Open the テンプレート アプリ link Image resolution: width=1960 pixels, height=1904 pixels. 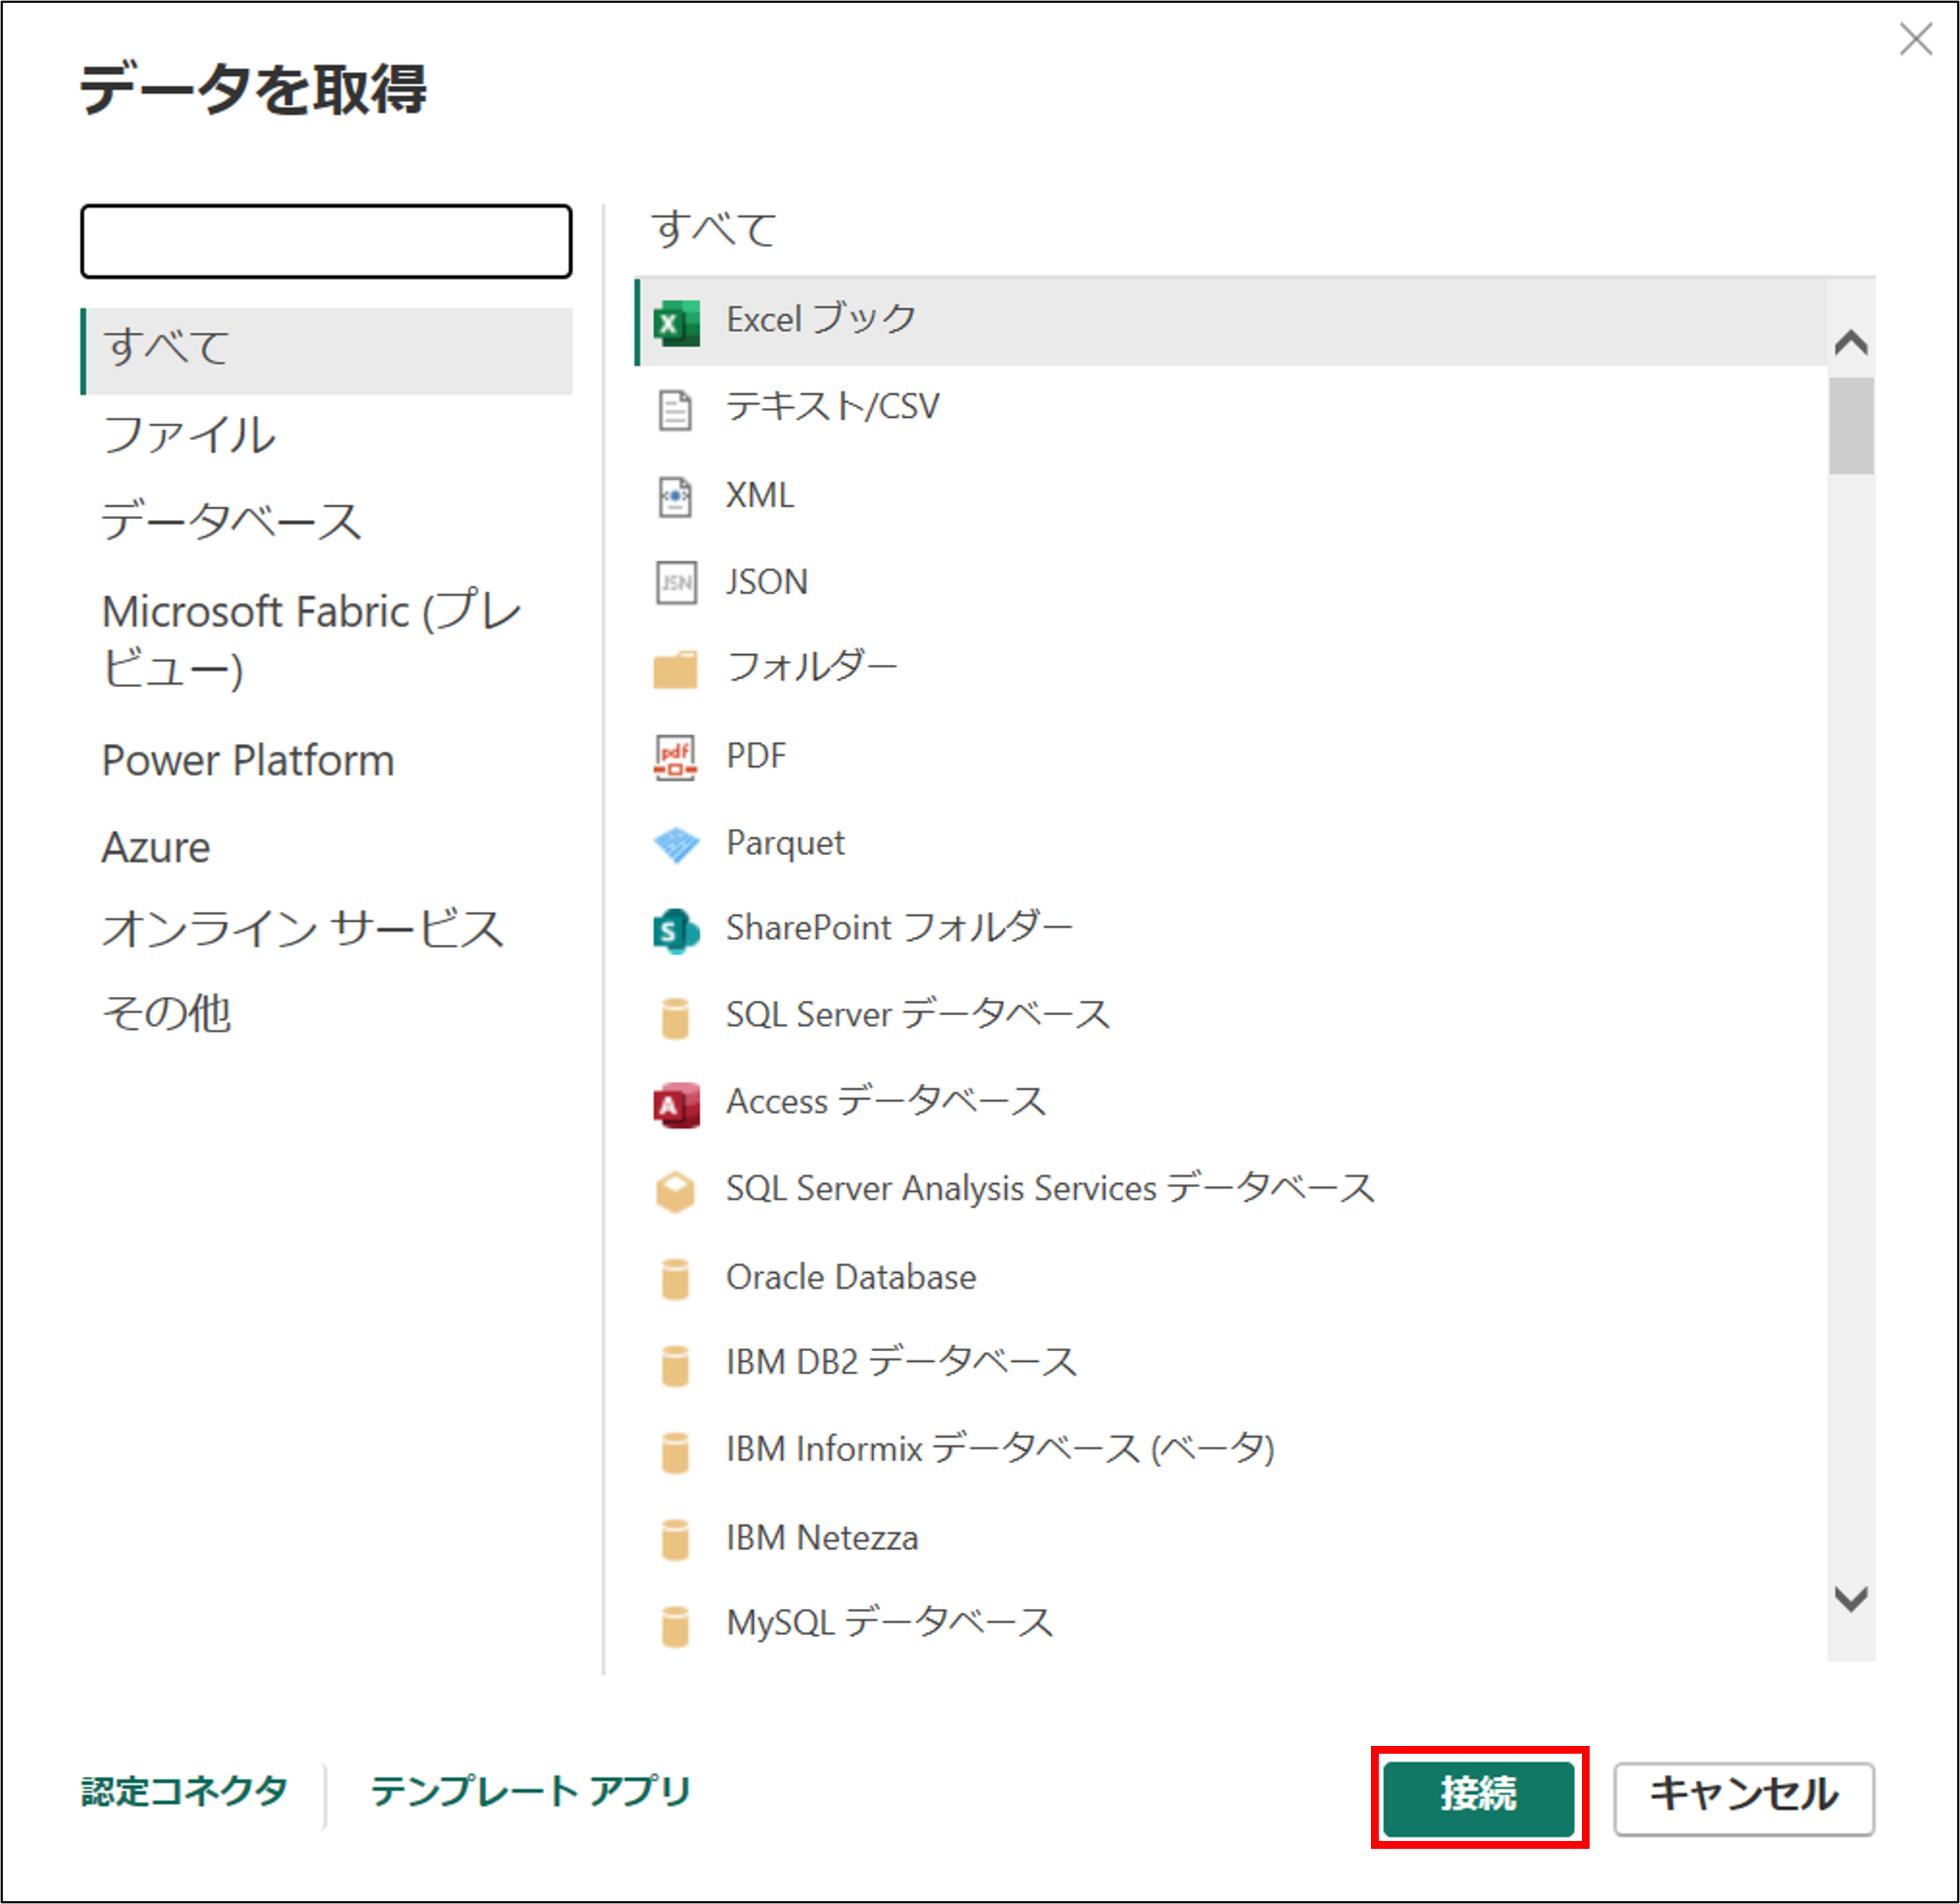point(531,1792)
